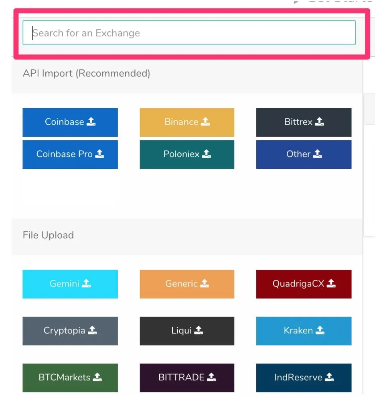
Task: Select the Gemini file upload button
Action: 70,284
